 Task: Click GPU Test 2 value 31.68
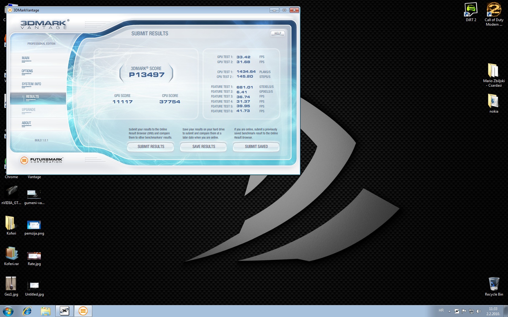(x=243, y=62)
